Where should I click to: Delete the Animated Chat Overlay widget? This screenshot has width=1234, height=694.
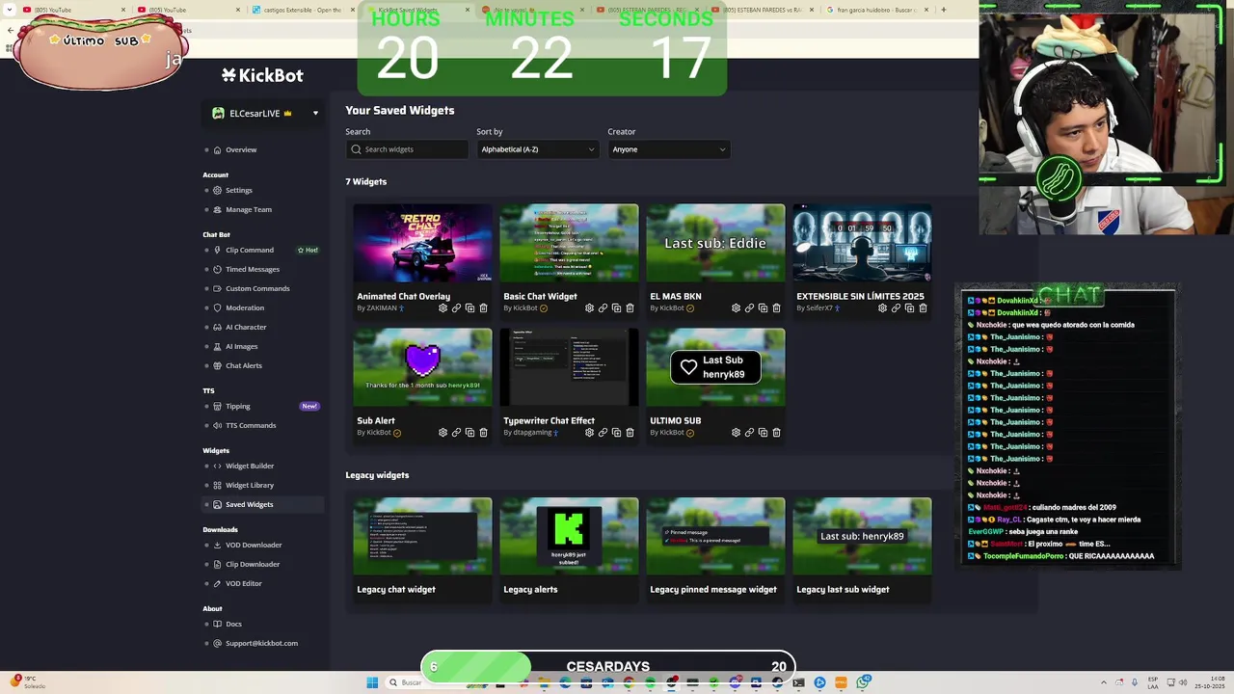point(483,308)
